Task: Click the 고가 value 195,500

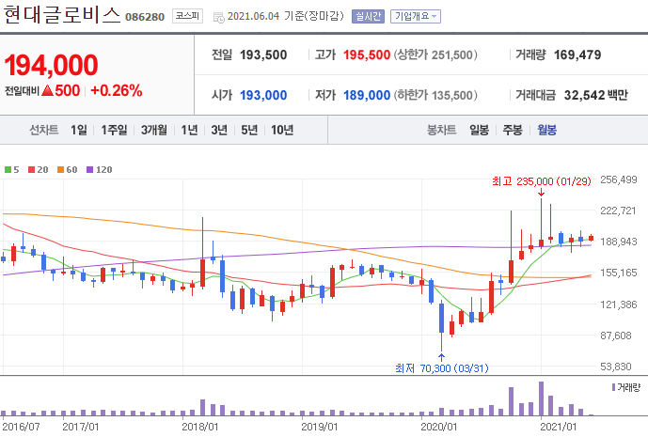Action: pyautogui.click(x=367, y=55)
